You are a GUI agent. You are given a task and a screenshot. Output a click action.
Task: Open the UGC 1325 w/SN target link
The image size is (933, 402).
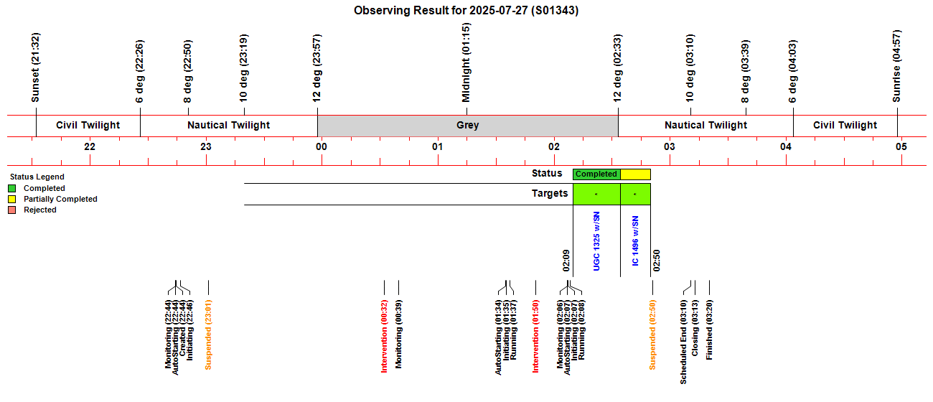click(x=596, y=241)
